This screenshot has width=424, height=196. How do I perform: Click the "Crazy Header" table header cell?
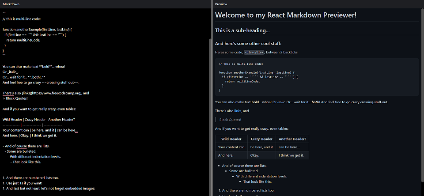tap(261, 139)
